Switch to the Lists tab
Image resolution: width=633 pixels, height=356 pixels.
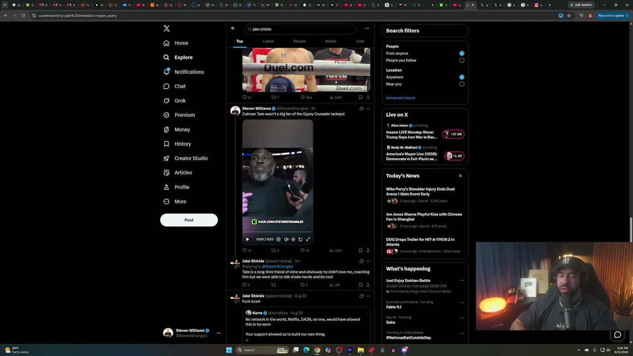pos(360,42)
